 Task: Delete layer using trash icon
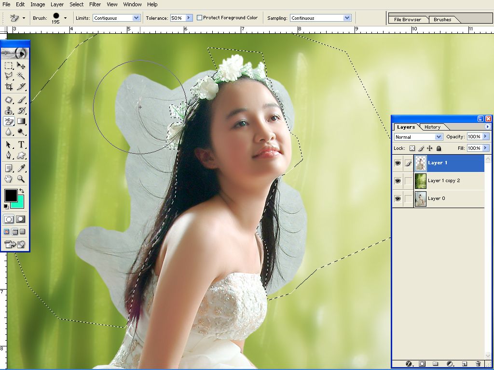[x=478, y=364]
